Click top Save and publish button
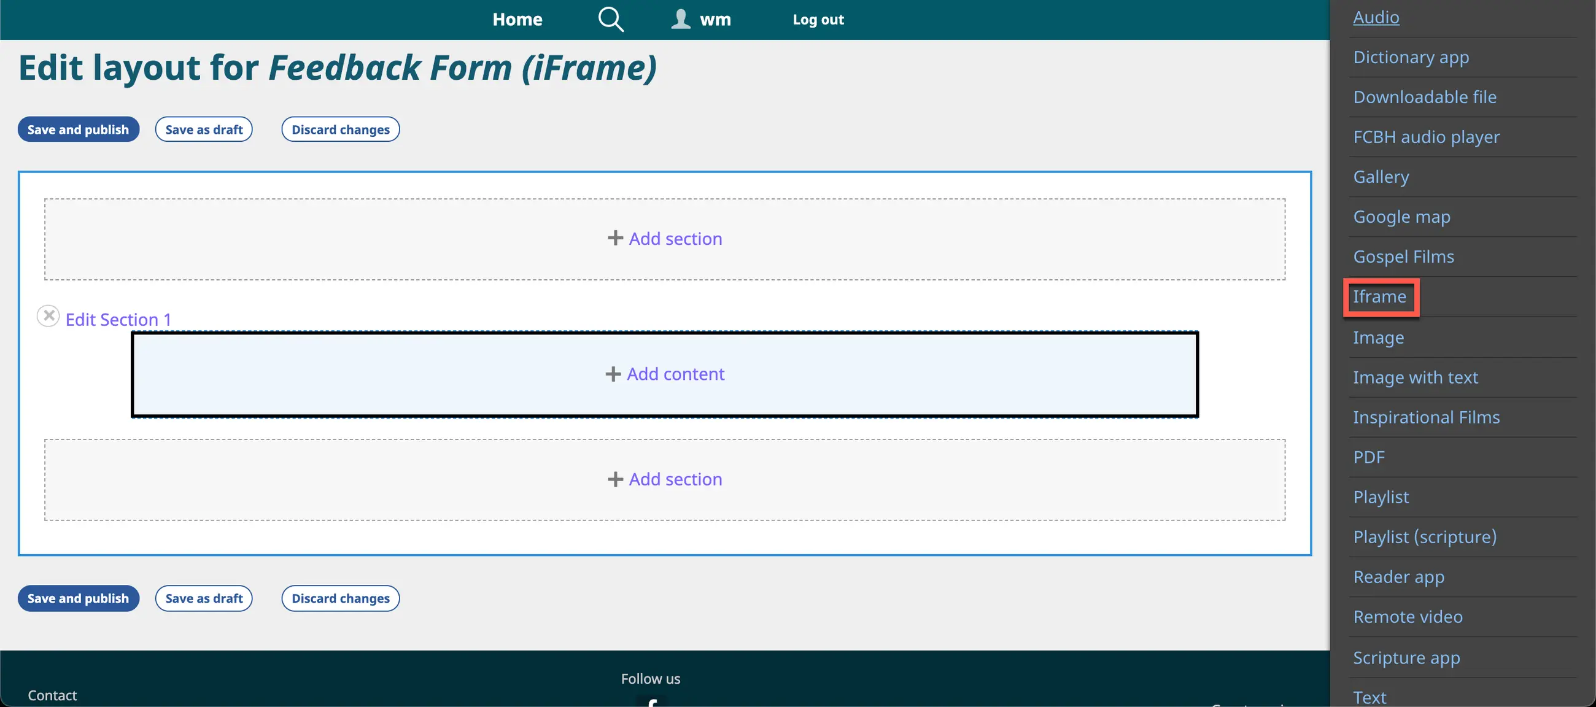1596x707 pixels. click(x=78, y=129)
